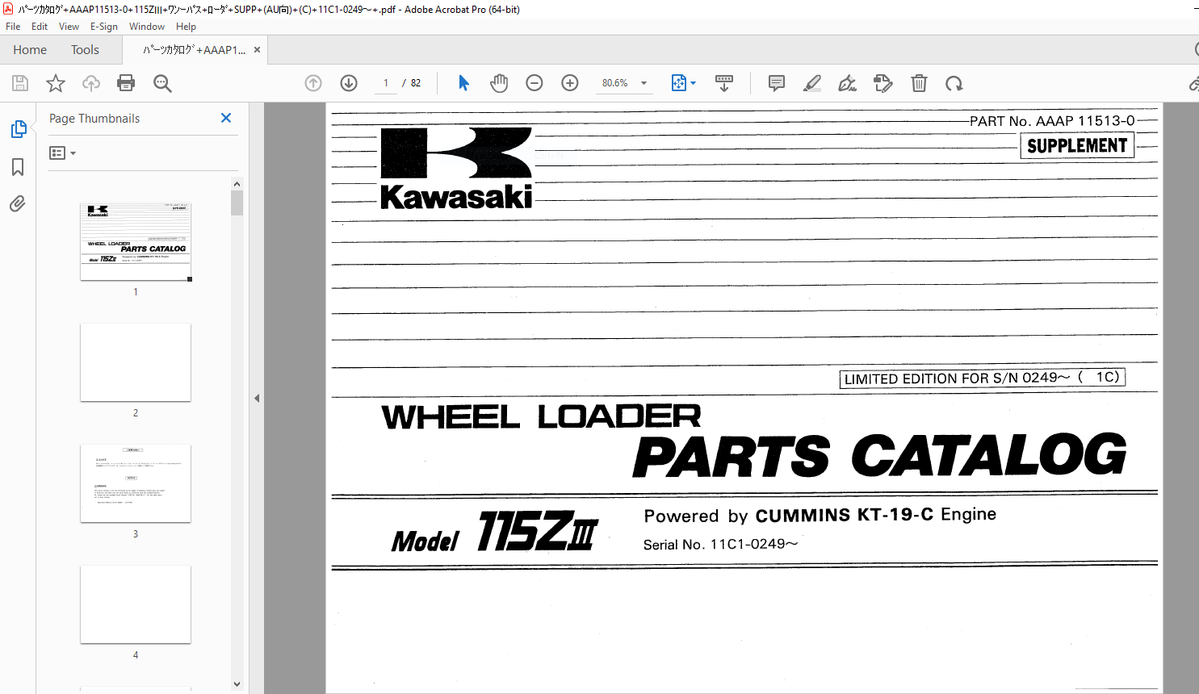
Task: Click the 80.6% zoom value field
Action: [x=615, y=83]
